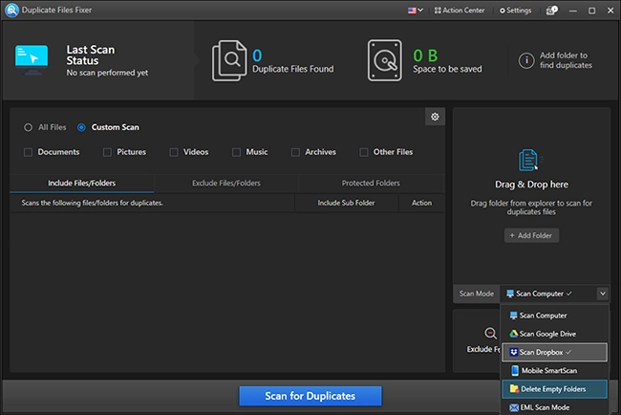Click the 0 Duplicate Files Found counter
Image resolution: width=621 pixels, height=415 pixels.
click(257, 55)
